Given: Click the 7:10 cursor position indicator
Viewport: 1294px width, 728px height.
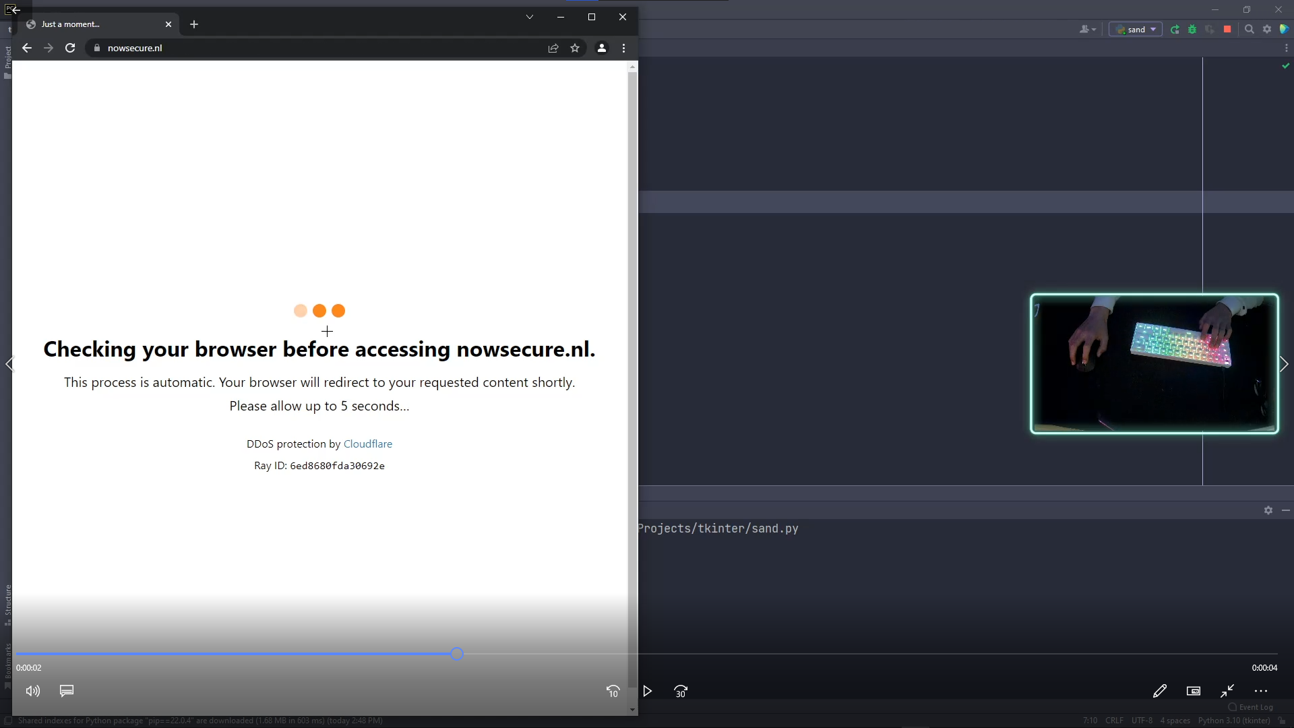Looking at the screenshot, I should (1090, 721).
